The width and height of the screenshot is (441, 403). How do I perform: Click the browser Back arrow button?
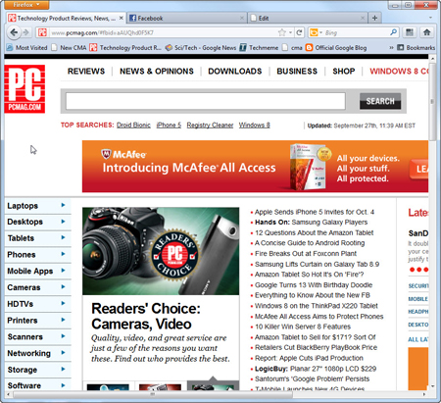point(14,32)
